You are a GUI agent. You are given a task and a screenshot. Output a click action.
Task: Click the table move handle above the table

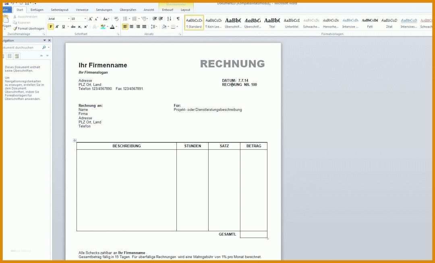[x=75, y=140]
